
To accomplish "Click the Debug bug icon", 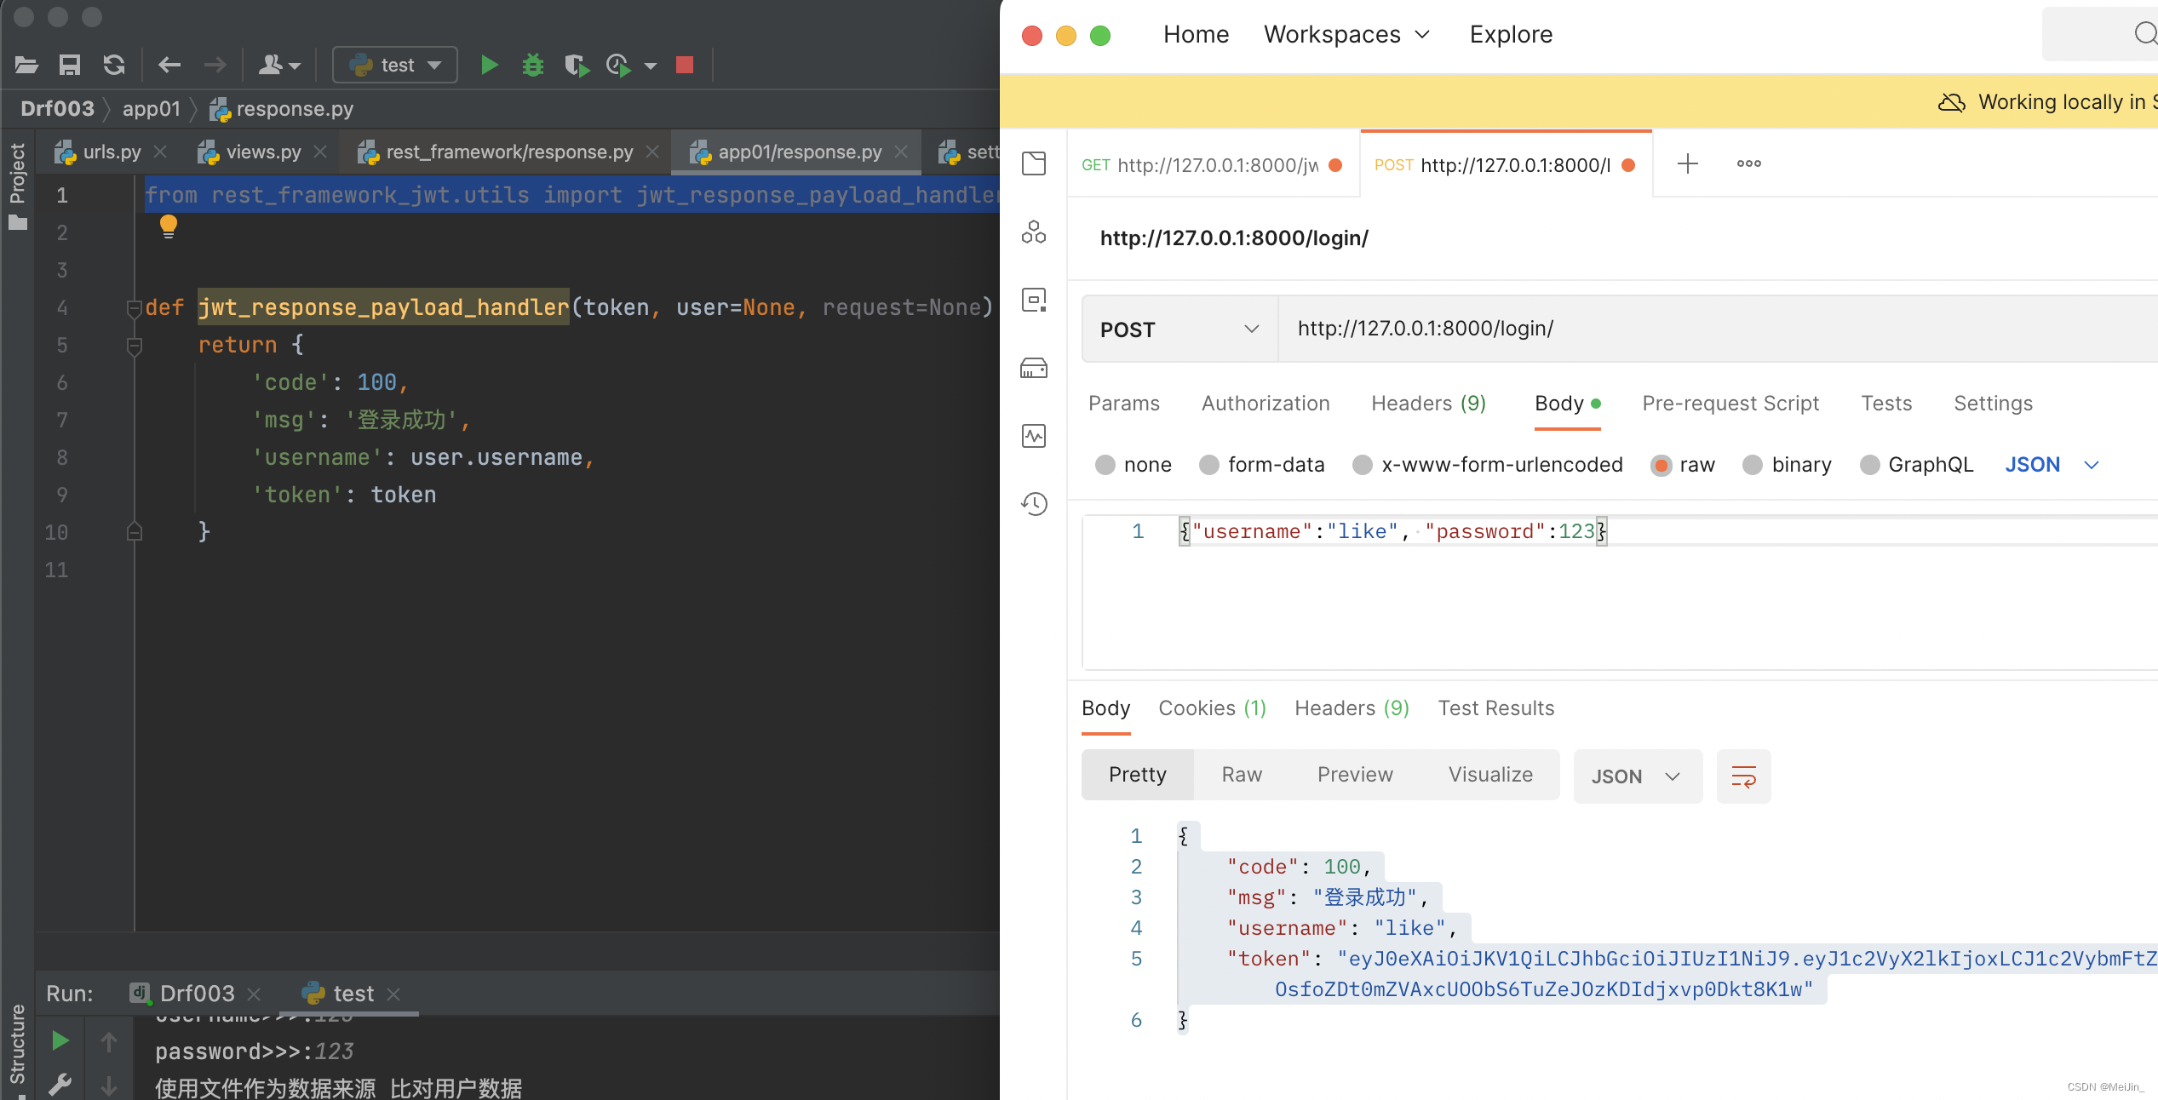I will (533, 65).
